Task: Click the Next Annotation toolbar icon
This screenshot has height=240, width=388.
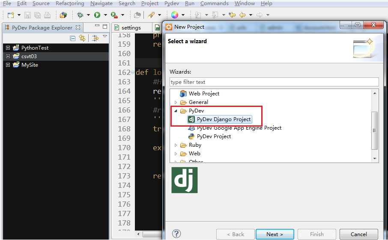Action: (x=198, y=15)
